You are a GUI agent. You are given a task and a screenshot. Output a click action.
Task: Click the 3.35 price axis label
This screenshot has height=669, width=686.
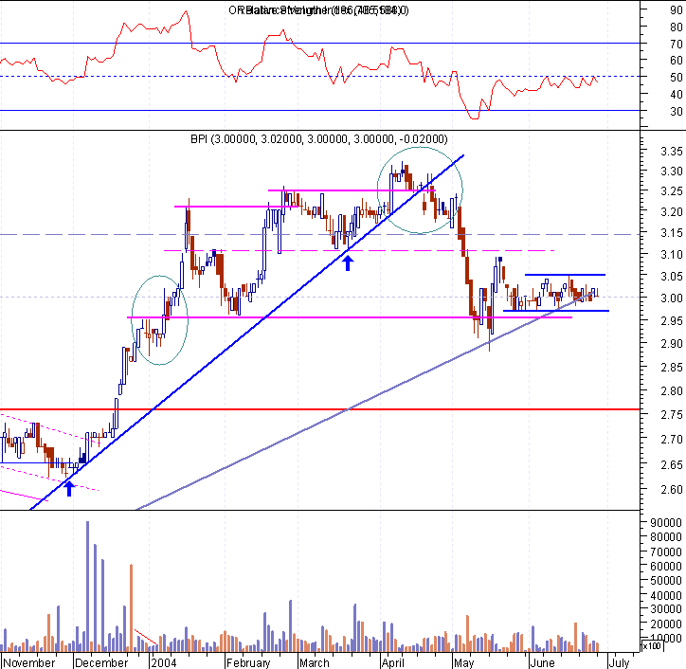[672, 152]
